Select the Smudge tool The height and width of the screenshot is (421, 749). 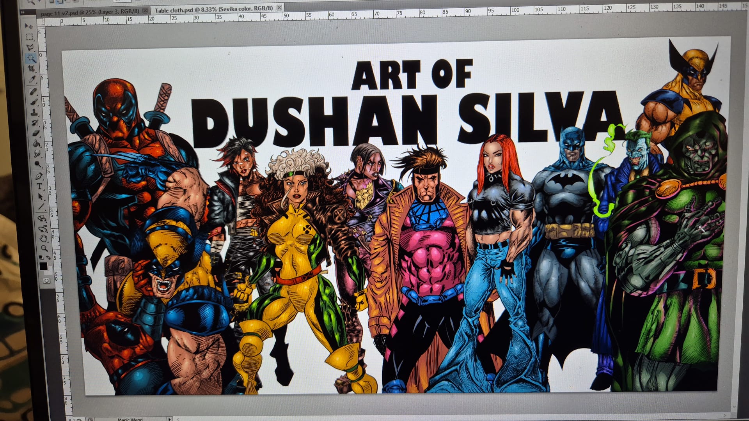(x=37, y=153)
